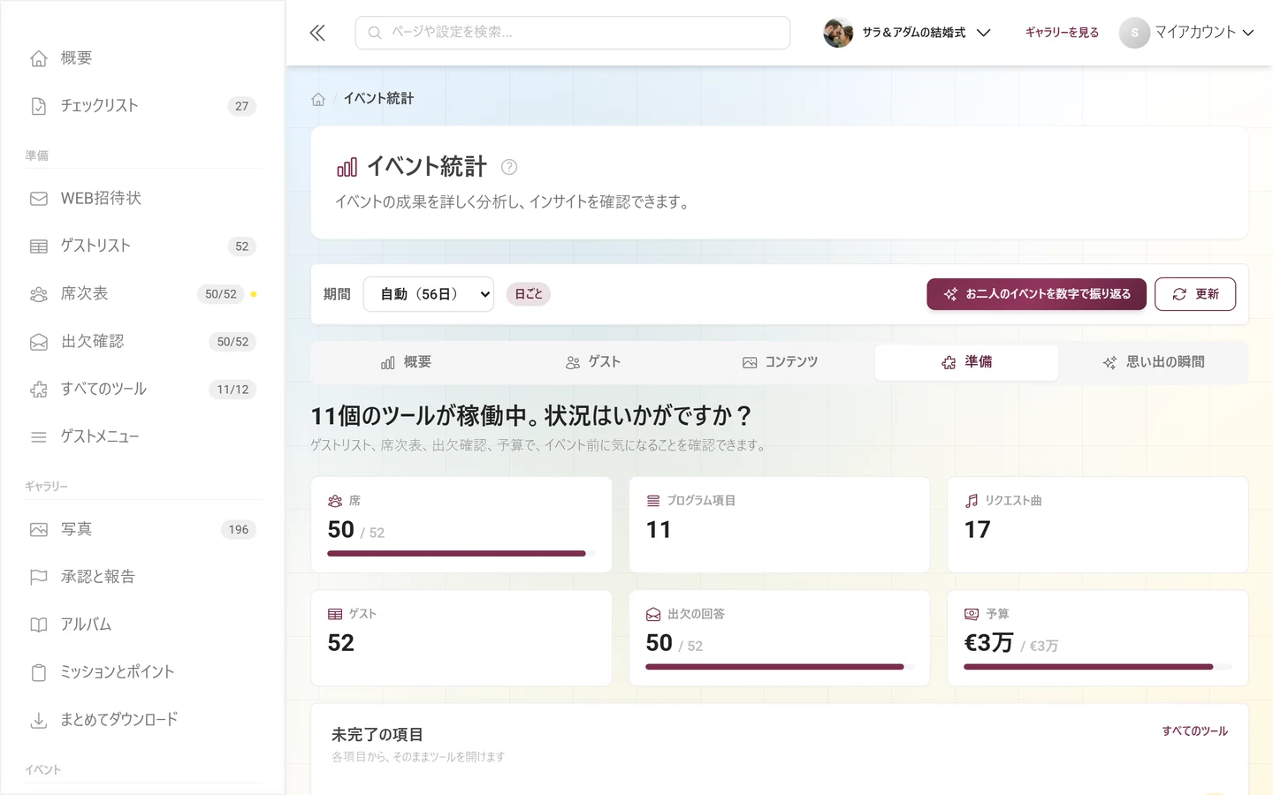Focus the ページや設定を検索 search field
The image size is (1273, 795).
[573, 33]
